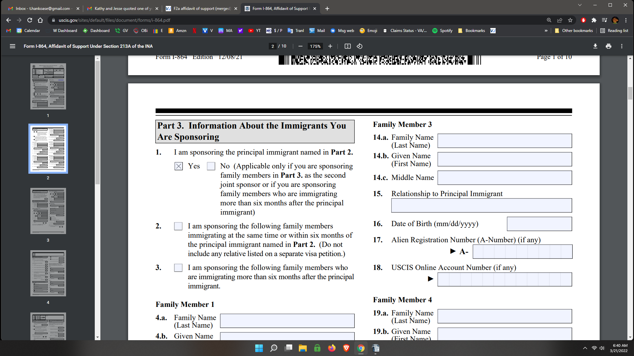Image resolution: width=634 pixels, height=356 pixels.
Task: Bookmark the current page with the star
Action: pos(570,20)
